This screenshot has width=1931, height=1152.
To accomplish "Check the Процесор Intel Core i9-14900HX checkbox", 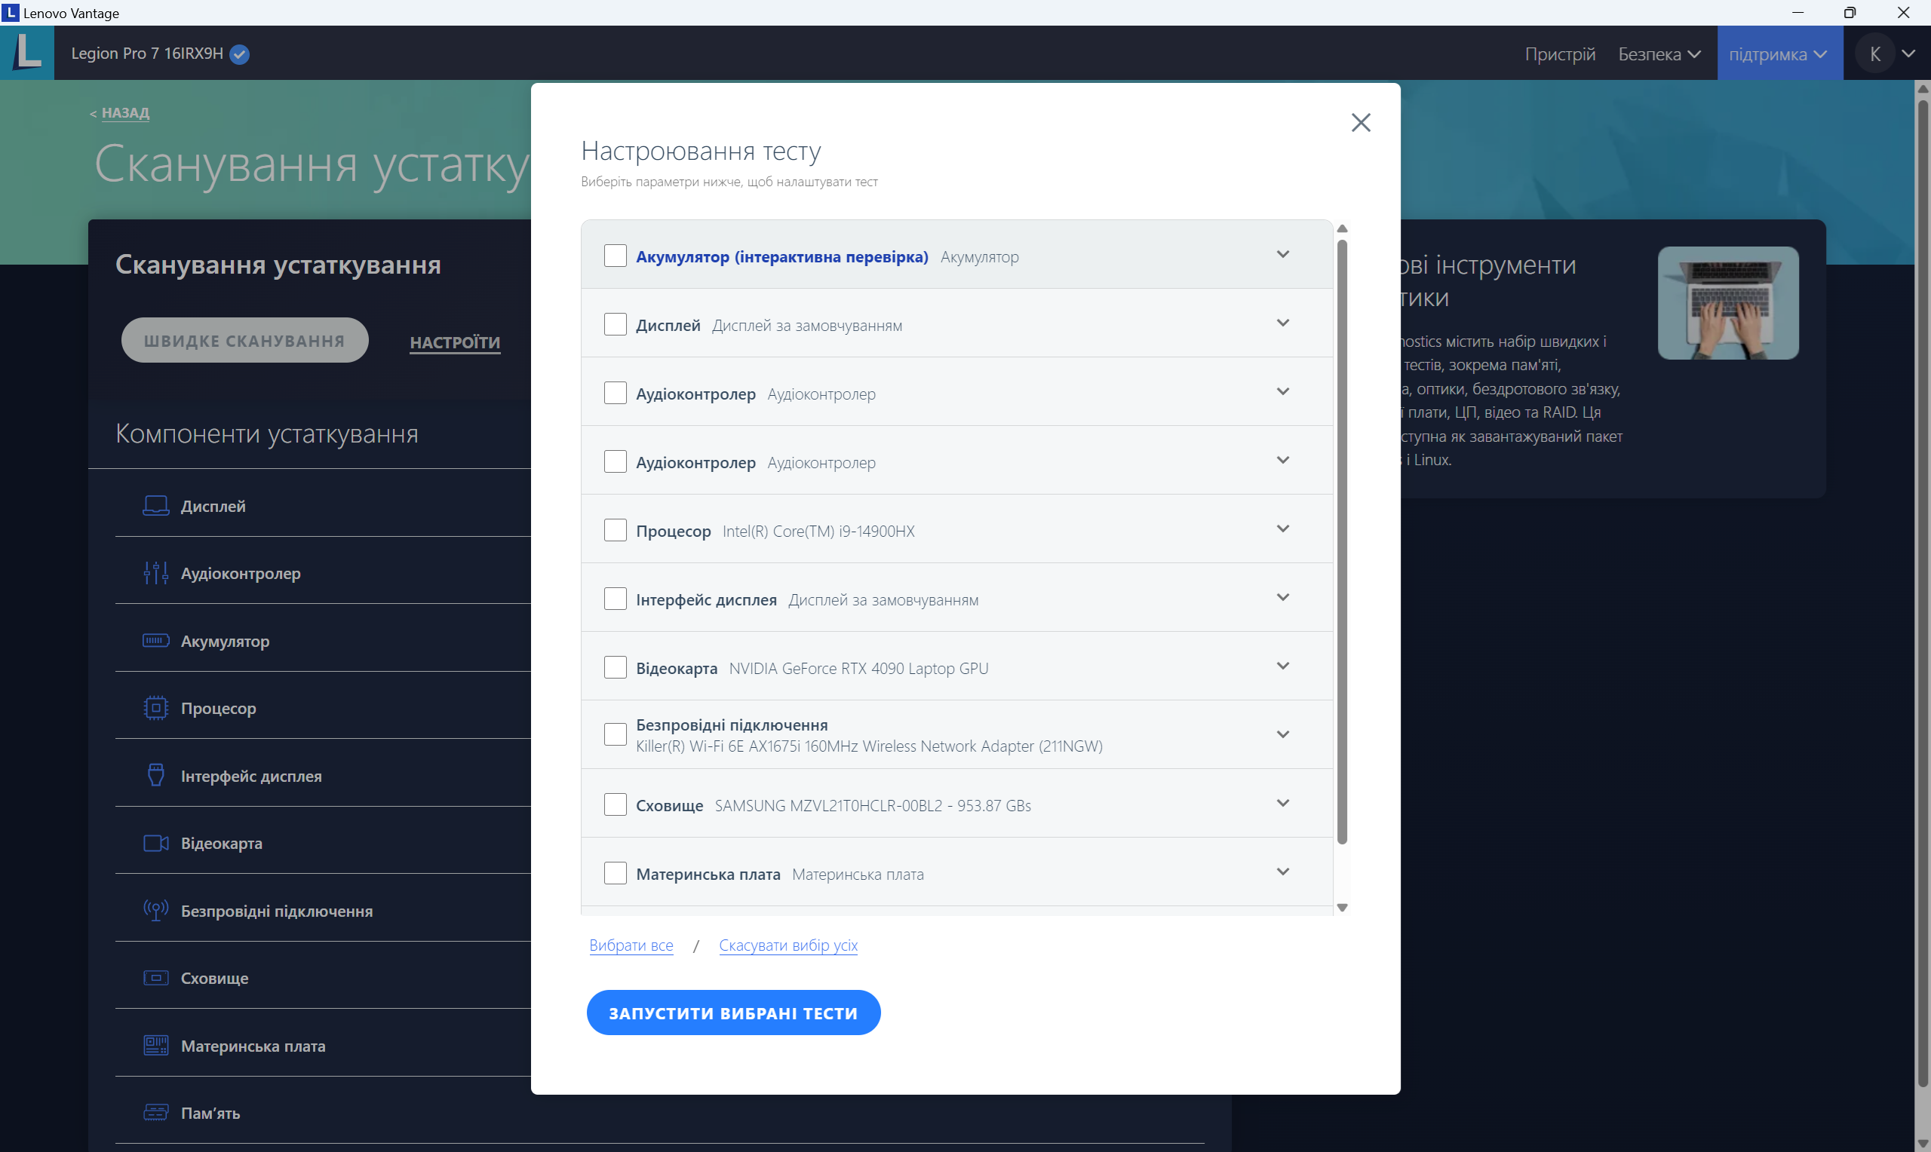I will tap(615, 530).
